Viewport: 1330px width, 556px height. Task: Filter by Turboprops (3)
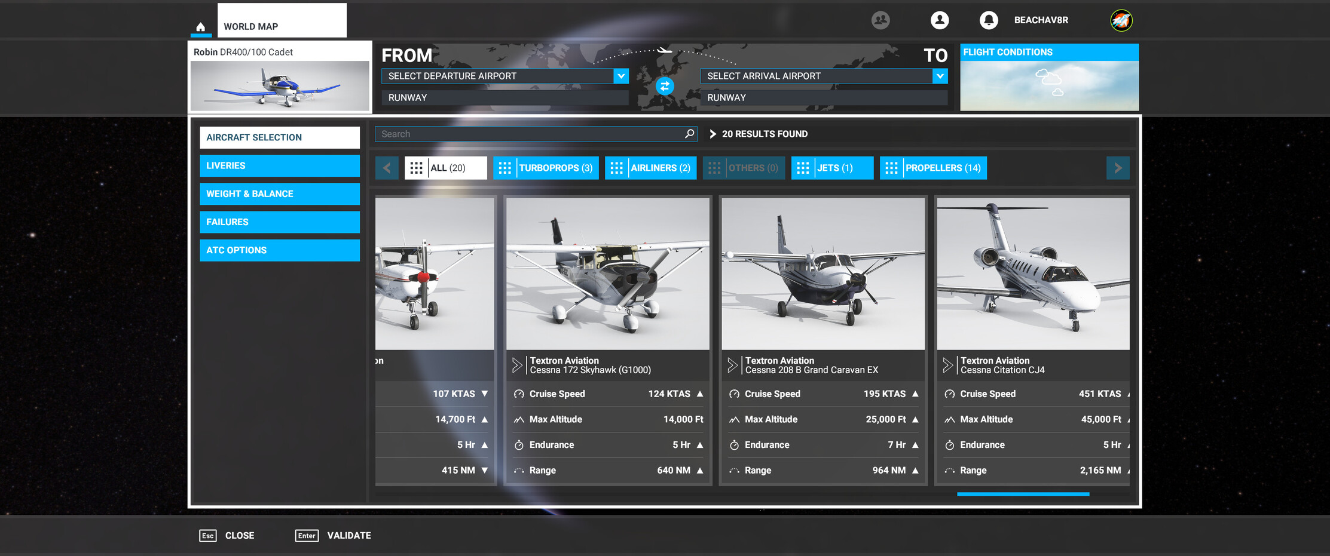(x=546, y=168)
